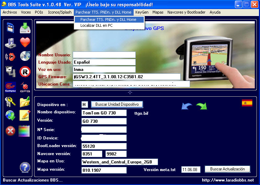Click the red heart favorites icon
Viewport: 260px width, 185px height.
pyautogui.click(x=25, y=42)
